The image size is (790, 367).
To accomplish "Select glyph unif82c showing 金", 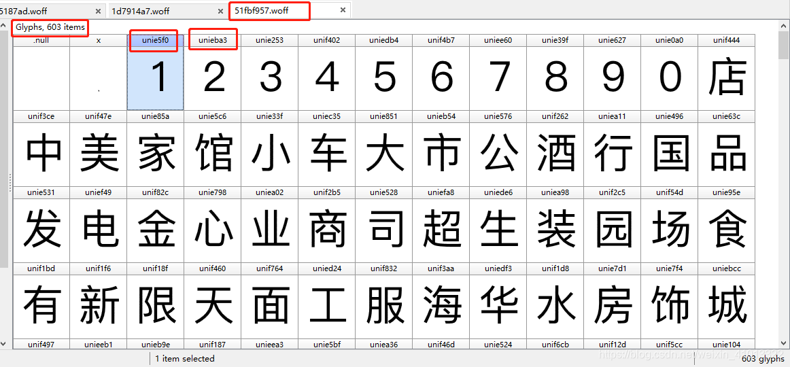I will pyautogui.click(x=155, y=224).
